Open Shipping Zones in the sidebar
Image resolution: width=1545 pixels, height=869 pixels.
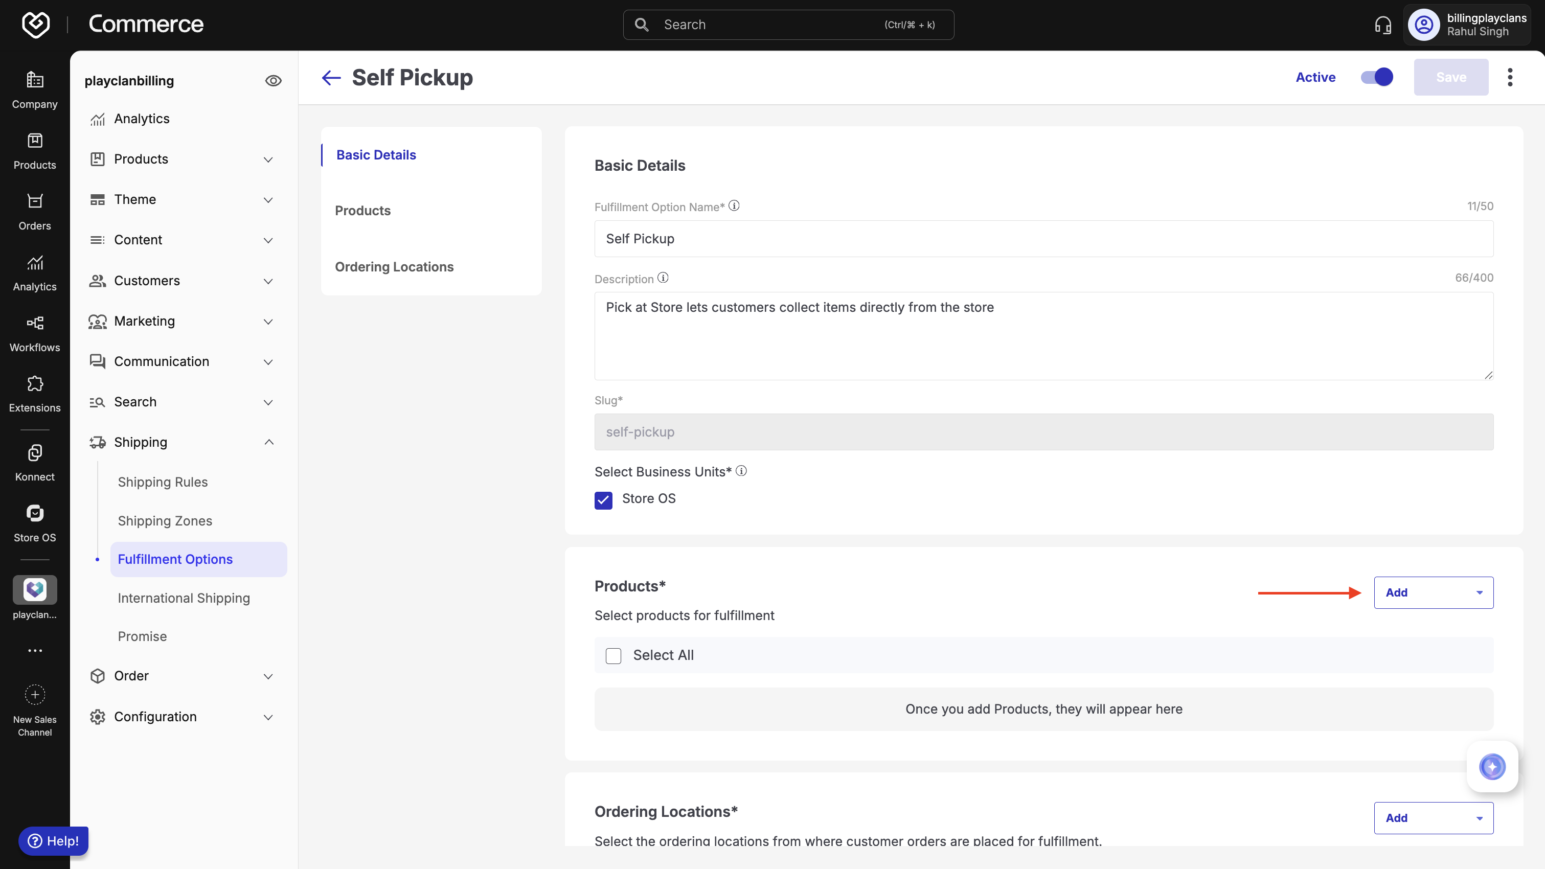pos(165,520)
